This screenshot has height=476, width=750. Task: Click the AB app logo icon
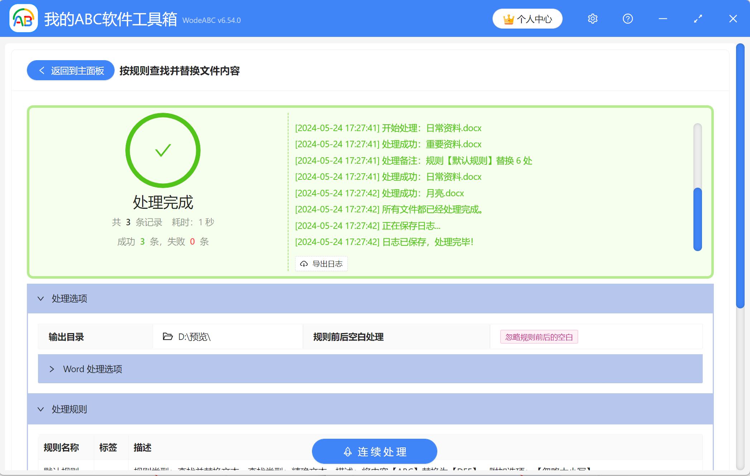tap(23, 18)
